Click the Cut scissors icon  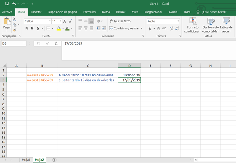15,19
